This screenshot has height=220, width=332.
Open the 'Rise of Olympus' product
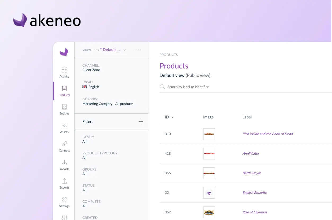[x=255, y=212]
